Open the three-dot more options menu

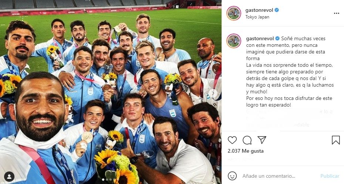click(336, 13)
